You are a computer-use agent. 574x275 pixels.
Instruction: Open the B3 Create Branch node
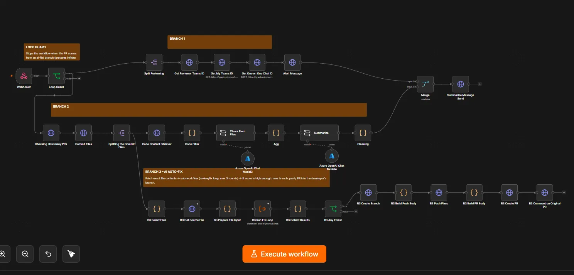(x=368, y=192)
